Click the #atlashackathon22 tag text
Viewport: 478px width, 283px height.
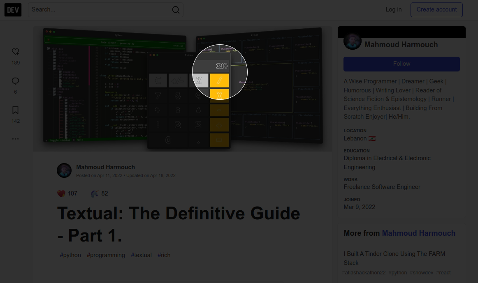[x=364, y=273]
